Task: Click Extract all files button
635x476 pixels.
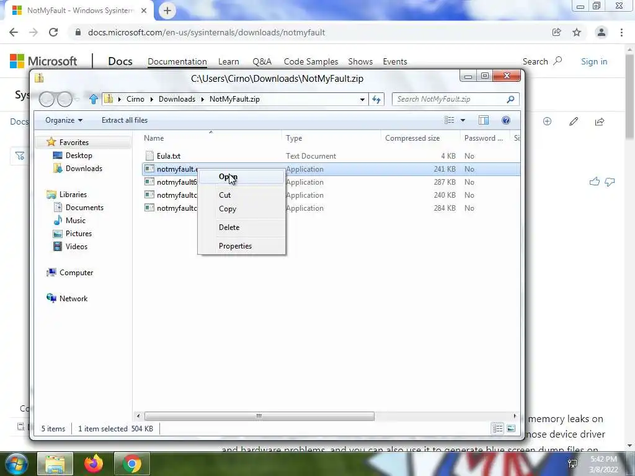Action: click(124, 120)
